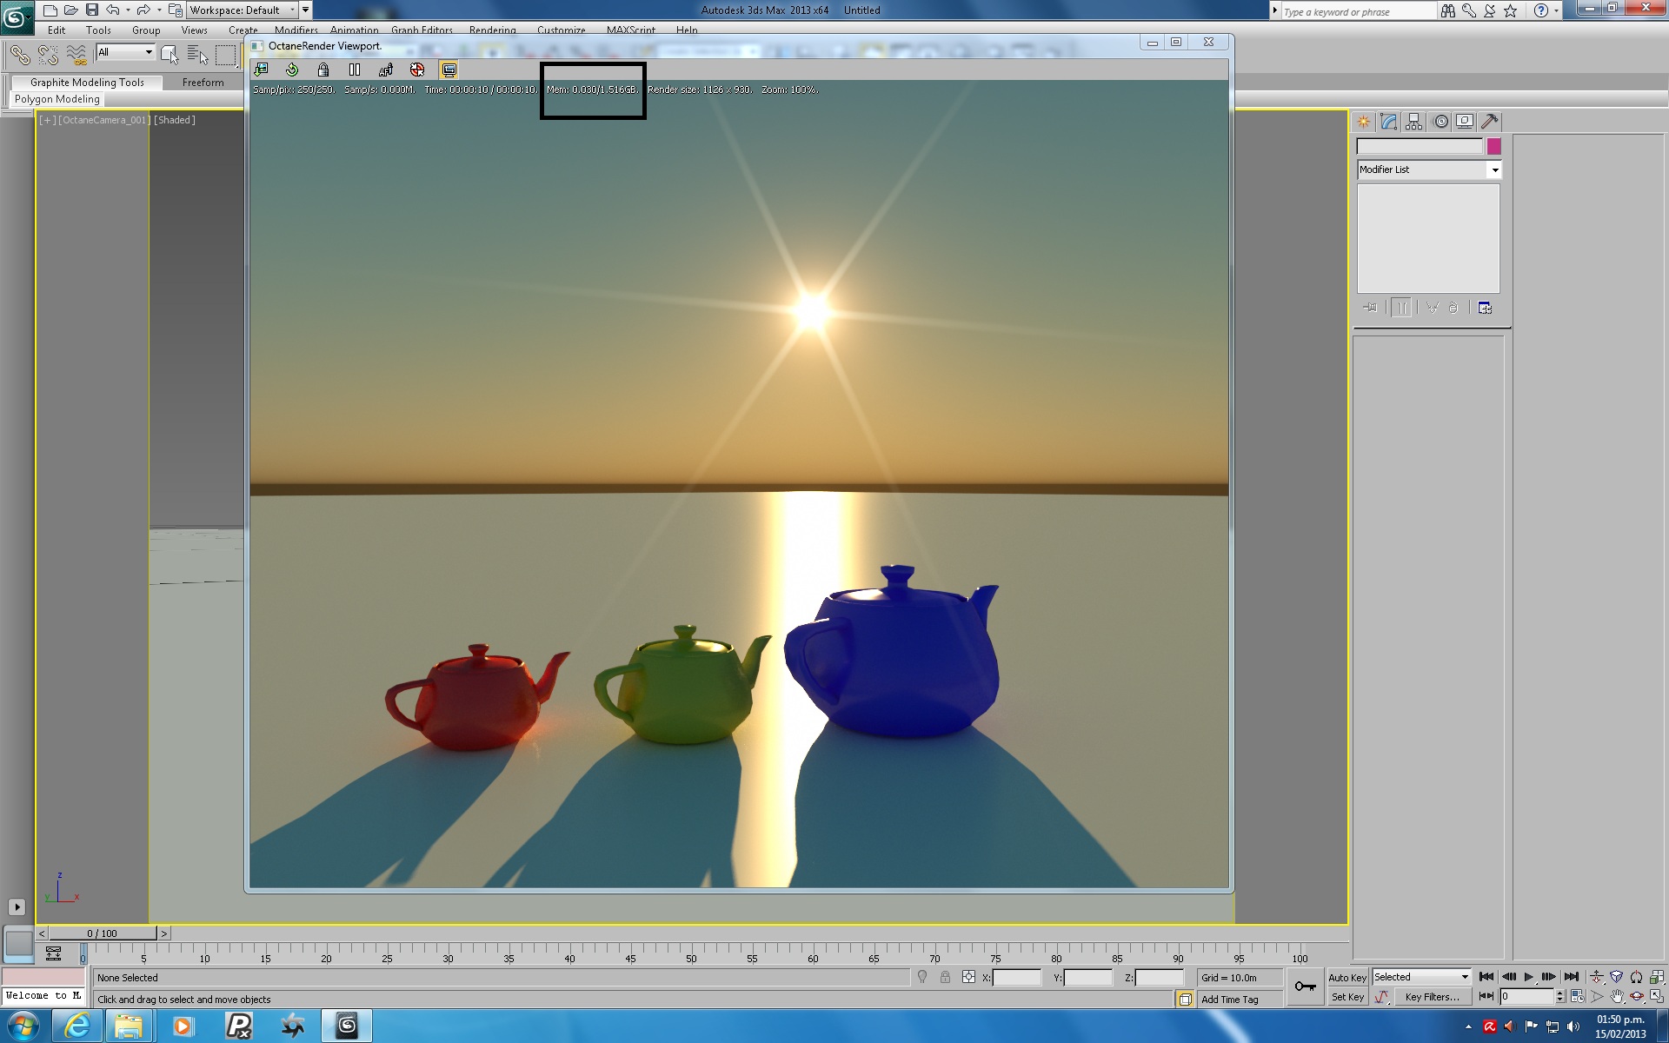Toggle Auto Key animation mode
This screenshot has width=1669, height=1043.
pyautogui.click(x=1347, y=977)
